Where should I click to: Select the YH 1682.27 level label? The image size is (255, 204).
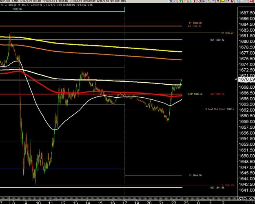(227, 33)
